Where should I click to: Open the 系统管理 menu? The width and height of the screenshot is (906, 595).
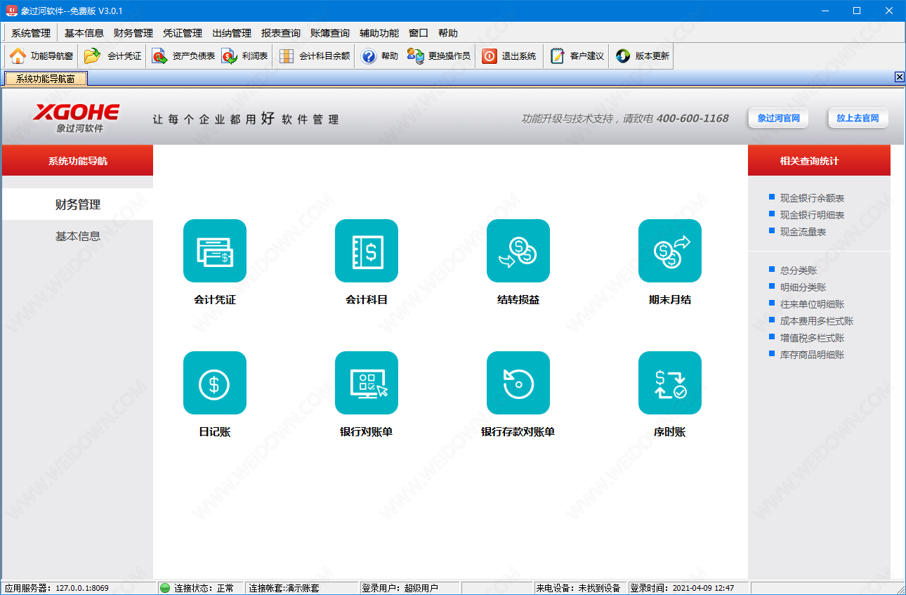point(31,33)
